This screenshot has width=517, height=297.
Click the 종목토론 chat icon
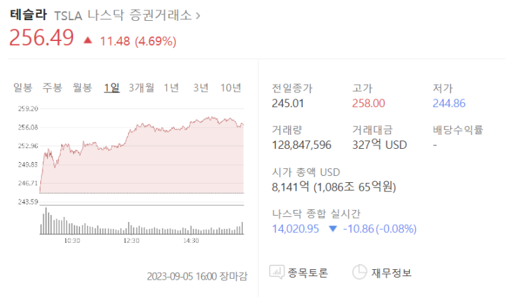(x=278, y=272)
